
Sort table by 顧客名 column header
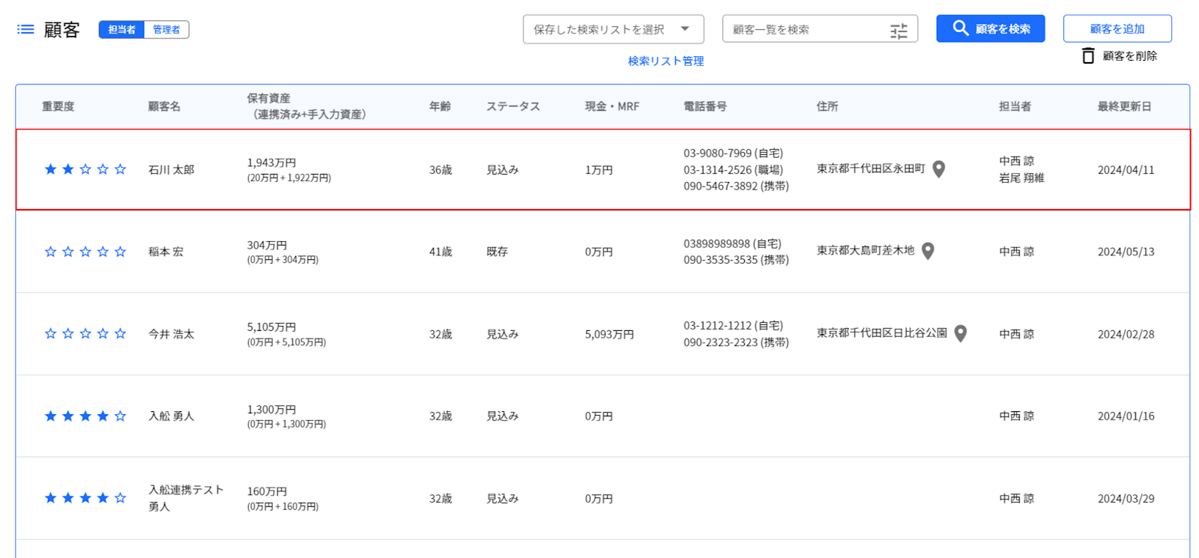click(164, 106)
